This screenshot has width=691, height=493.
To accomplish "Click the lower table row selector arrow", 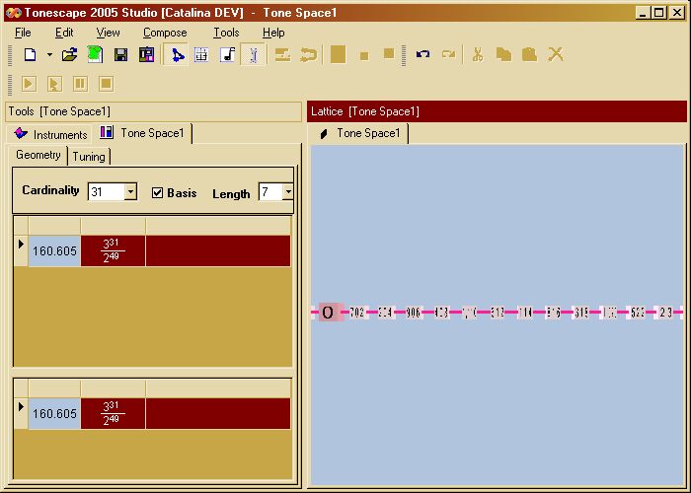I will [x=21, y=414].
